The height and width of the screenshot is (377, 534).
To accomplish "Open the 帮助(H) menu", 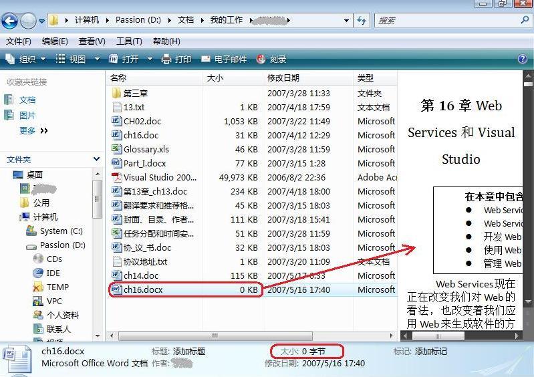I will tap(166, 41).
